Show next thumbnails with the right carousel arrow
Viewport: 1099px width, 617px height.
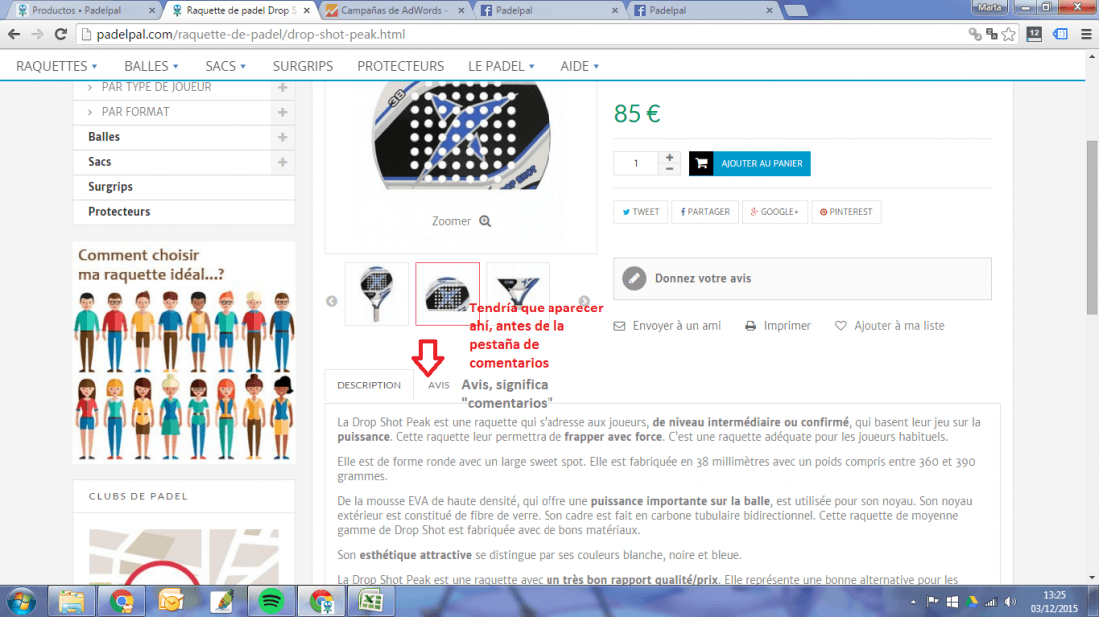click(x=584, y=301)
